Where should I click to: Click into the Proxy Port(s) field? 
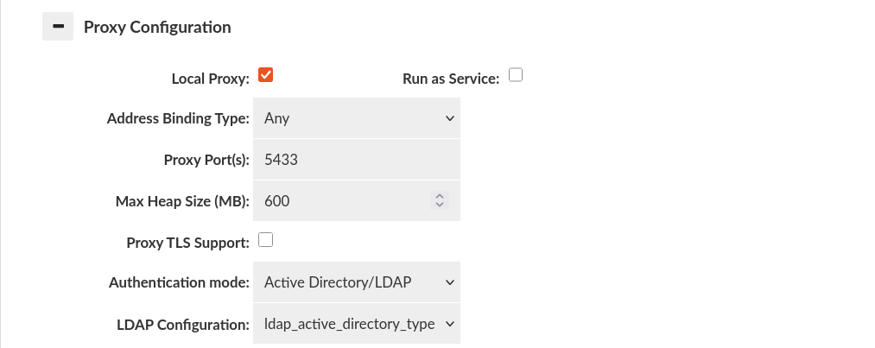pyautogui.click(x=357, y=160)
